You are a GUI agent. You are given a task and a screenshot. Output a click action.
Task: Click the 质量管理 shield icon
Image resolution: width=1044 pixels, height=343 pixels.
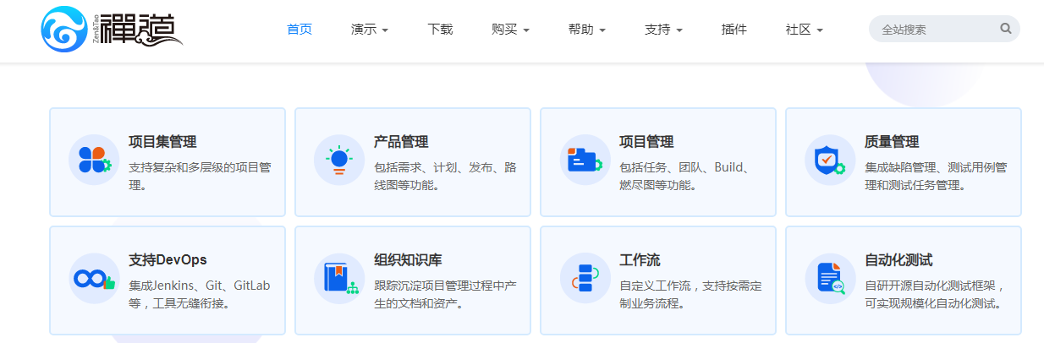(830, 160)
